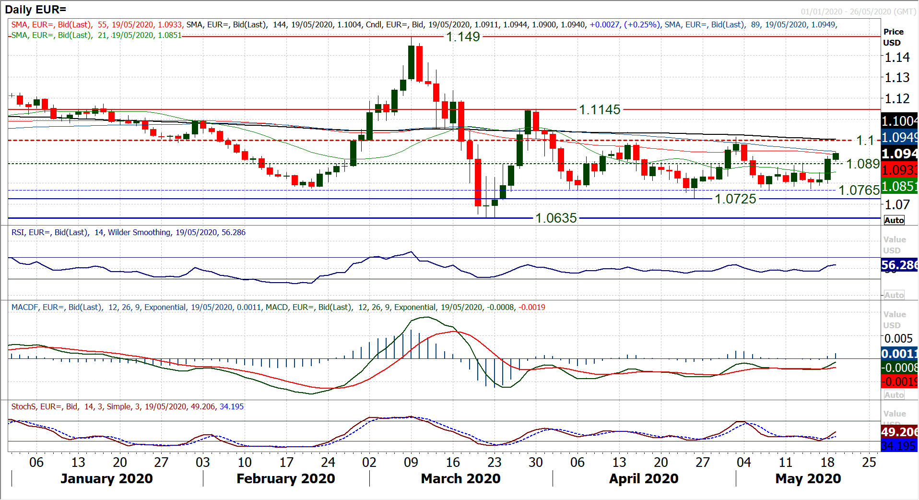Click the RSI indicator legend text
The height and width of the screenshot is (500, 919).
128,233
